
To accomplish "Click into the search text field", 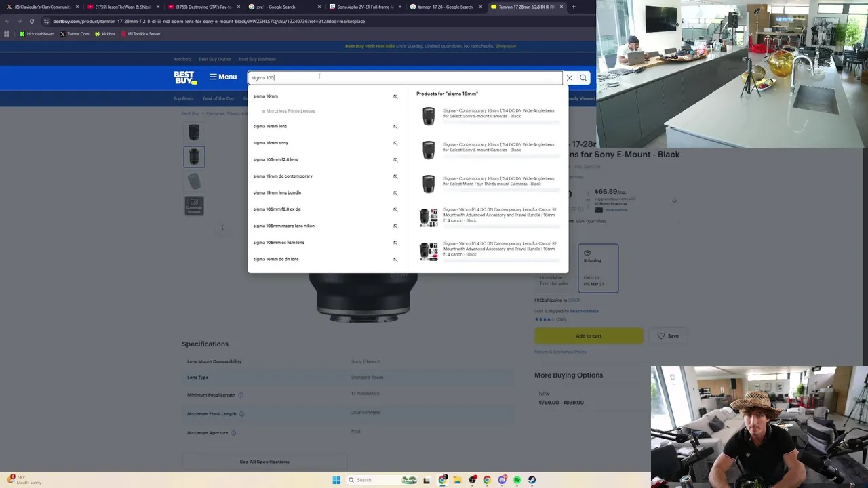I will (405, 78).
